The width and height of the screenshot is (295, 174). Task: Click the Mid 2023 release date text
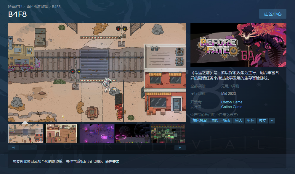(228, 93)
